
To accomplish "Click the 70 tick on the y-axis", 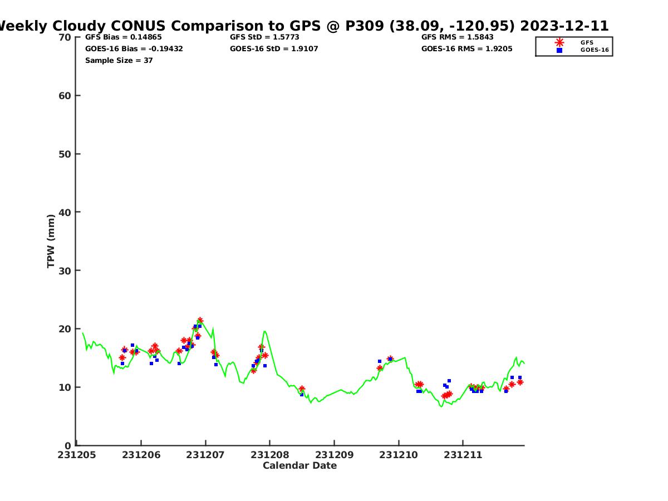I will [x=65, y=37].
